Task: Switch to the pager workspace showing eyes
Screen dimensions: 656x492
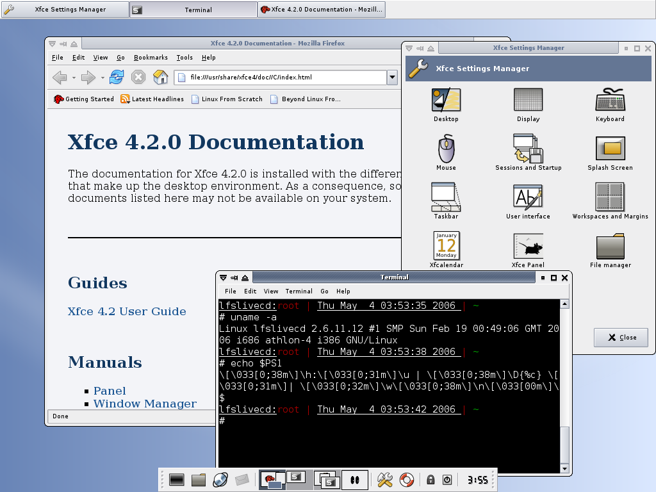Action: [x=355, y=480]
